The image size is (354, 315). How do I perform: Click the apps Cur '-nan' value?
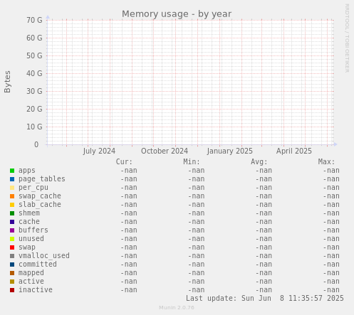129,171
